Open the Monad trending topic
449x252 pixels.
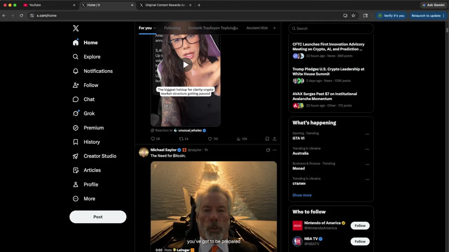[x=299, y=168]
